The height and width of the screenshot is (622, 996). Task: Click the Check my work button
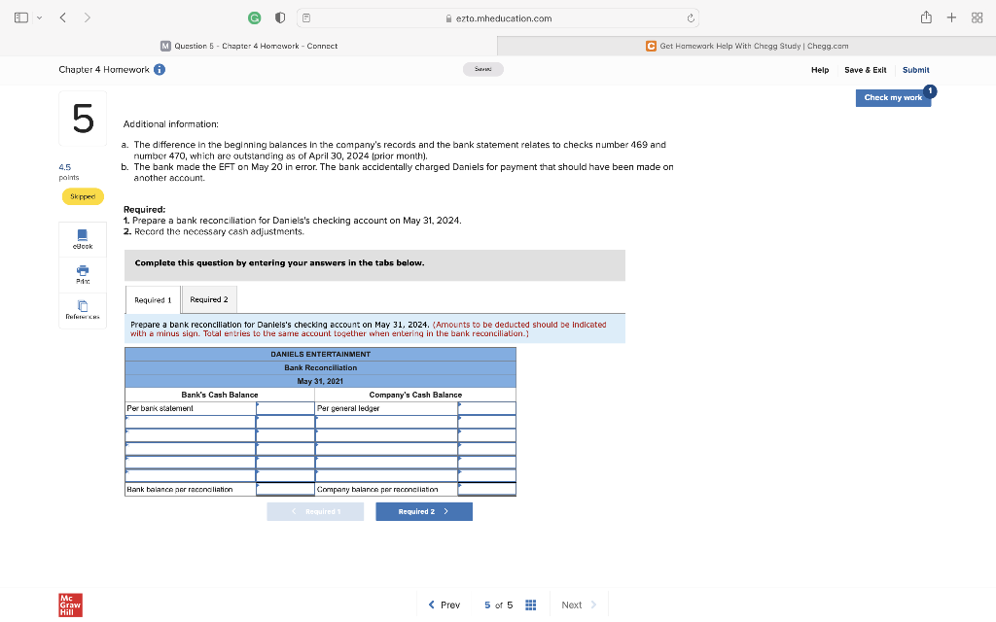pos(892,97)
